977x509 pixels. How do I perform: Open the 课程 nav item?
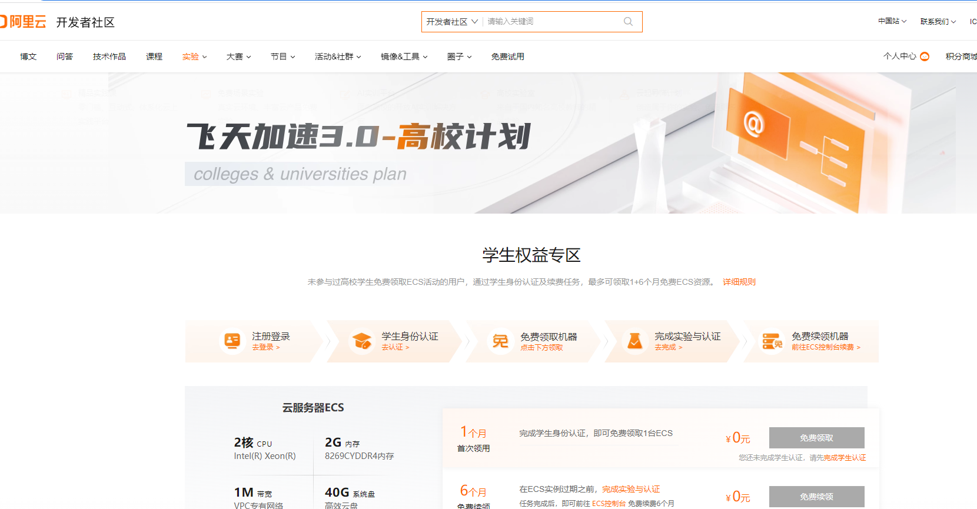pyautogui.click(x=154, y=56)
